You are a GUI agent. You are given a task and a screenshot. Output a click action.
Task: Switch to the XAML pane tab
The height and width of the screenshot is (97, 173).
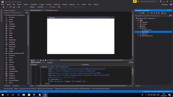coord(50,63)
